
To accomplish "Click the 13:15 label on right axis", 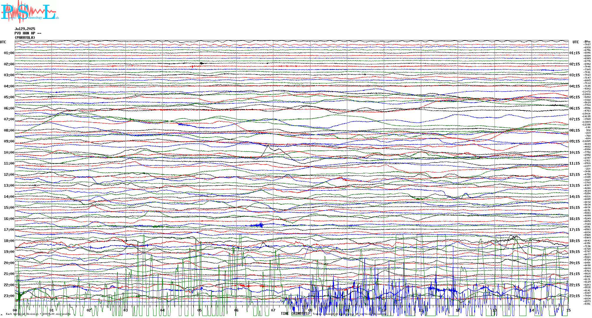I will pos(575,185).
